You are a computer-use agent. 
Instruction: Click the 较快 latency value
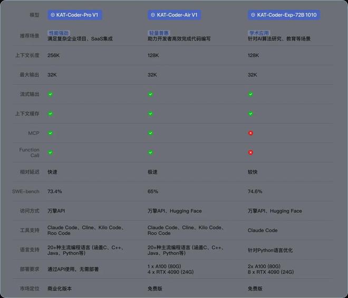pyautogui.click(x=253, y=172)
